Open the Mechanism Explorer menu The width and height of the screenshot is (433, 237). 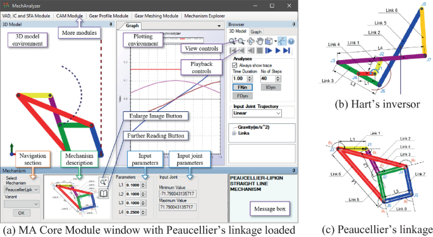pos(205,16)
